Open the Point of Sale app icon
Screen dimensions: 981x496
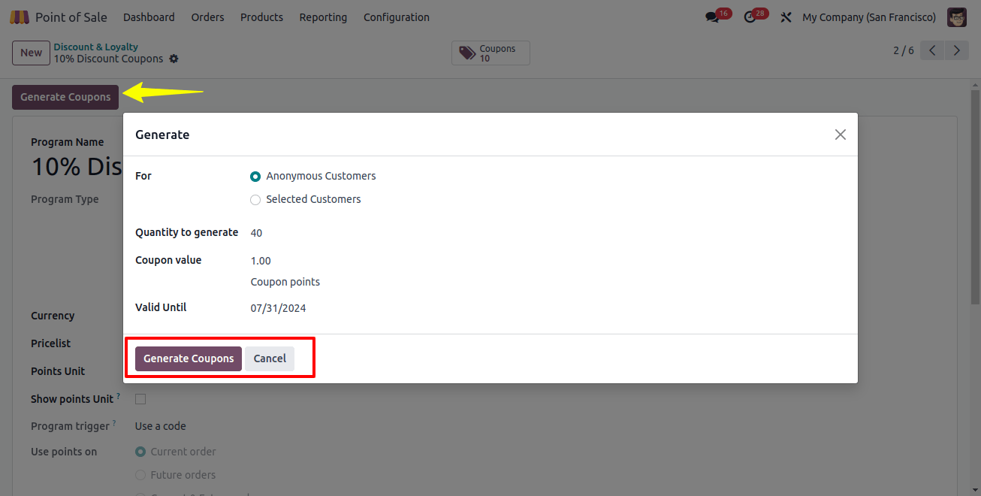click(x=20, y=17)
